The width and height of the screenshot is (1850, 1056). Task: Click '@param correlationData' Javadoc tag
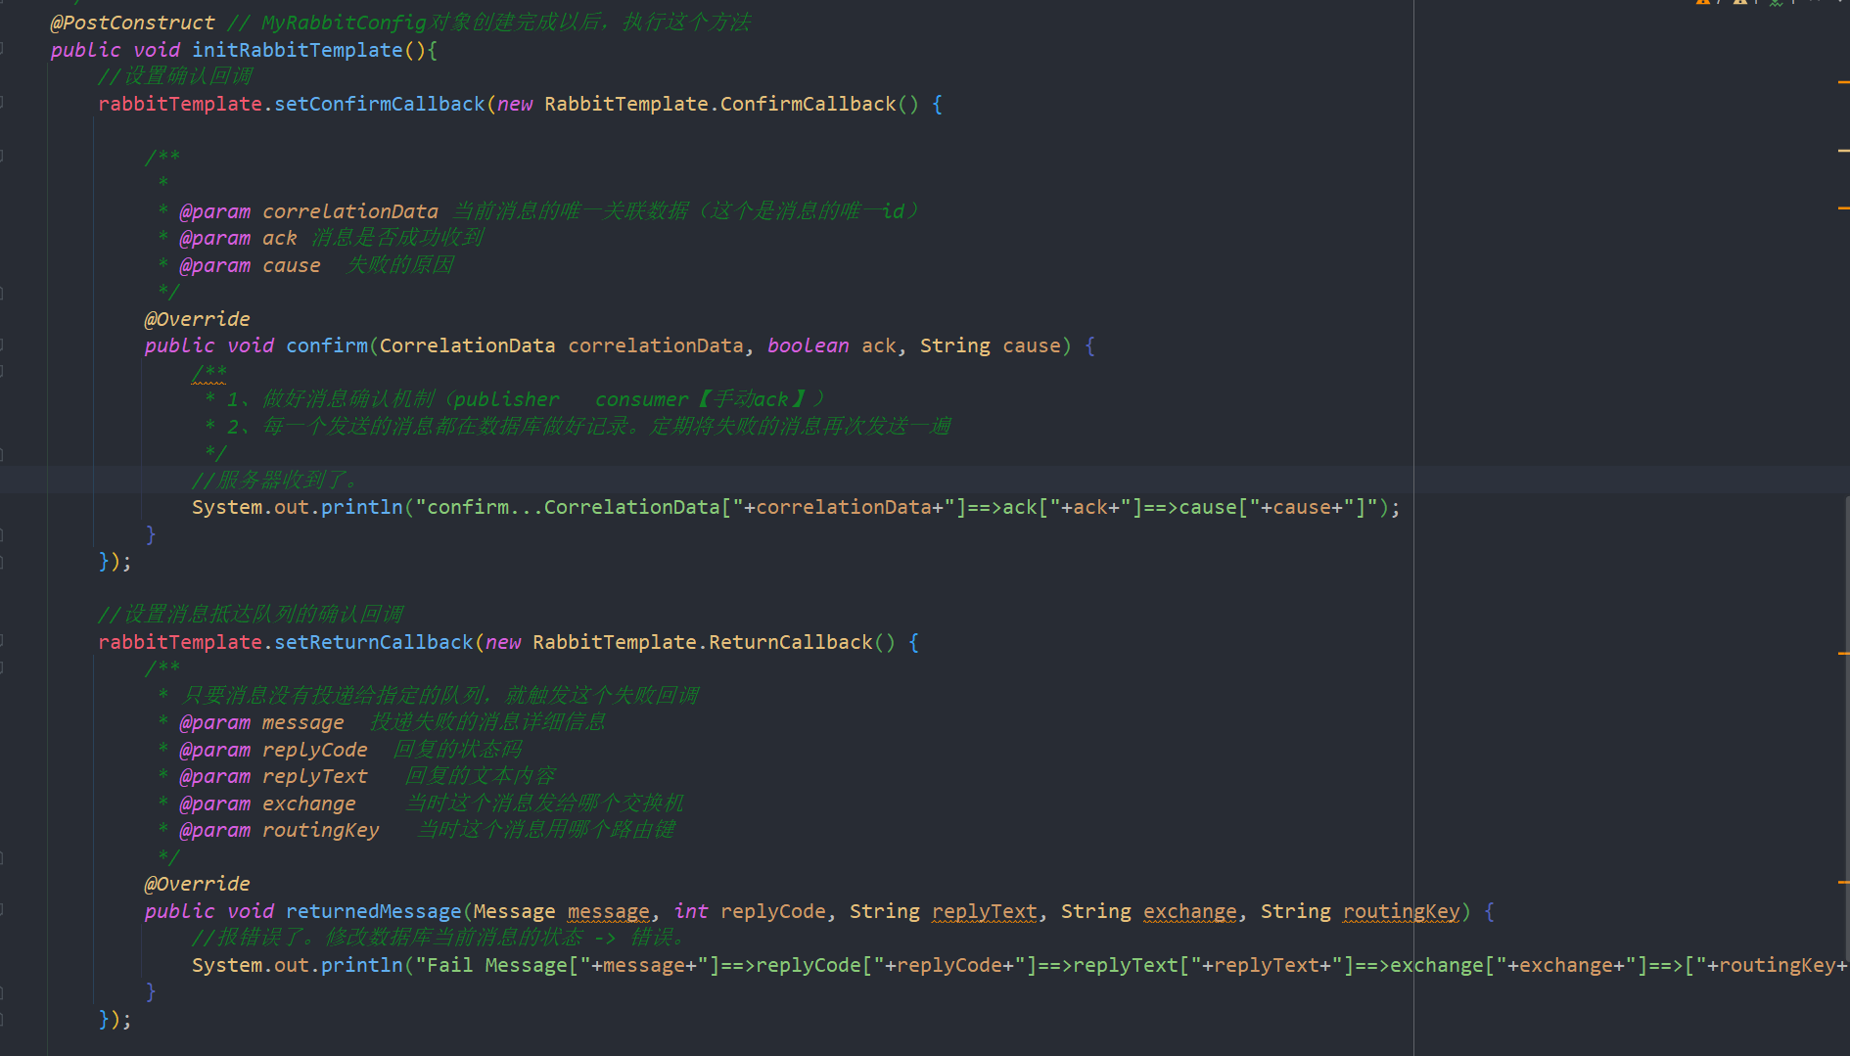[x=308, y=211]
